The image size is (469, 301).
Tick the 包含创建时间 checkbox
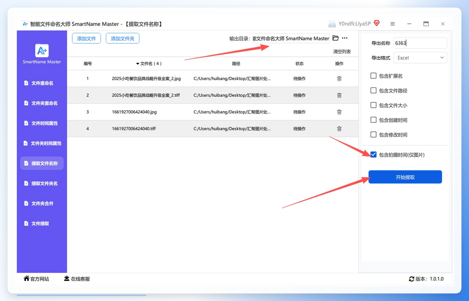click(x=373, y=120)
